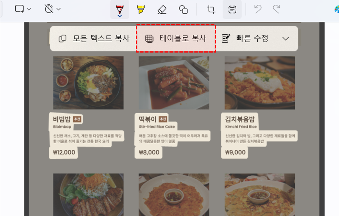Open Paint via the palette icon
This screenshot has height=216, width=339.
(x=337, y=9)
